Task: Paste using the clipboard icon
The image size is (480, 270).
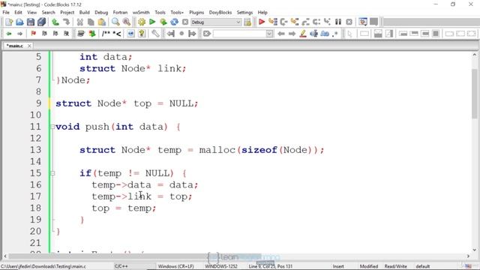Action: pyautogui.click(x=102, y=22)
